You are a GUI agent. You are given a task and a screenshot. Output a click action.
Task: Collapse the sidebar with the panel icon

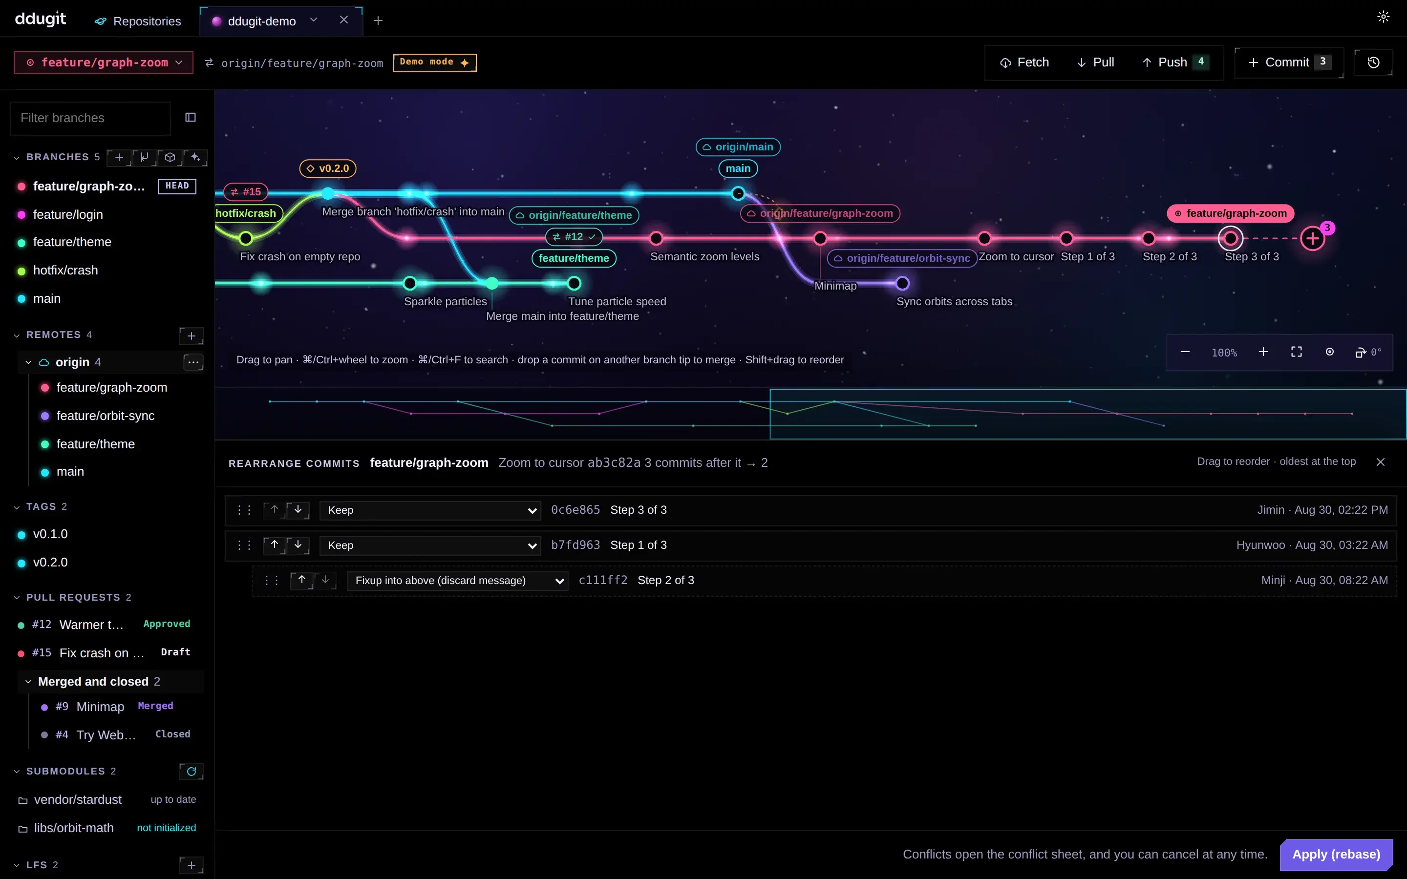(190, 117)
